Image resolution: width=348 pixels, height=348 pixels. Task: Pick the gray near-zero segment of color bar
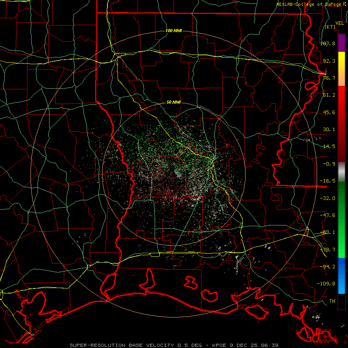pyautogui.click(x=341, y=172)
